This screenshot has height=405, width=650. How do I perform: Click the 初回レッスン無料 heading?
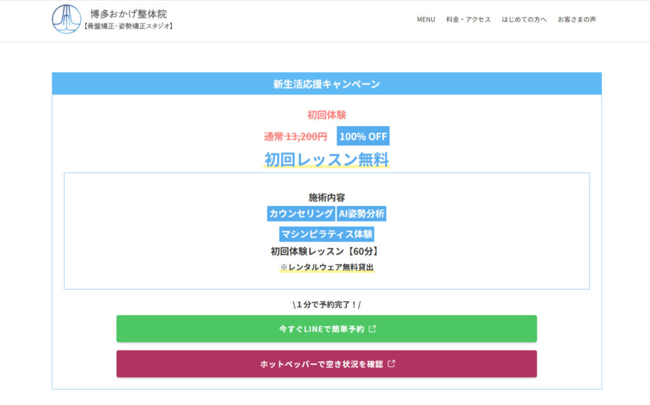[x=326, y=160]
